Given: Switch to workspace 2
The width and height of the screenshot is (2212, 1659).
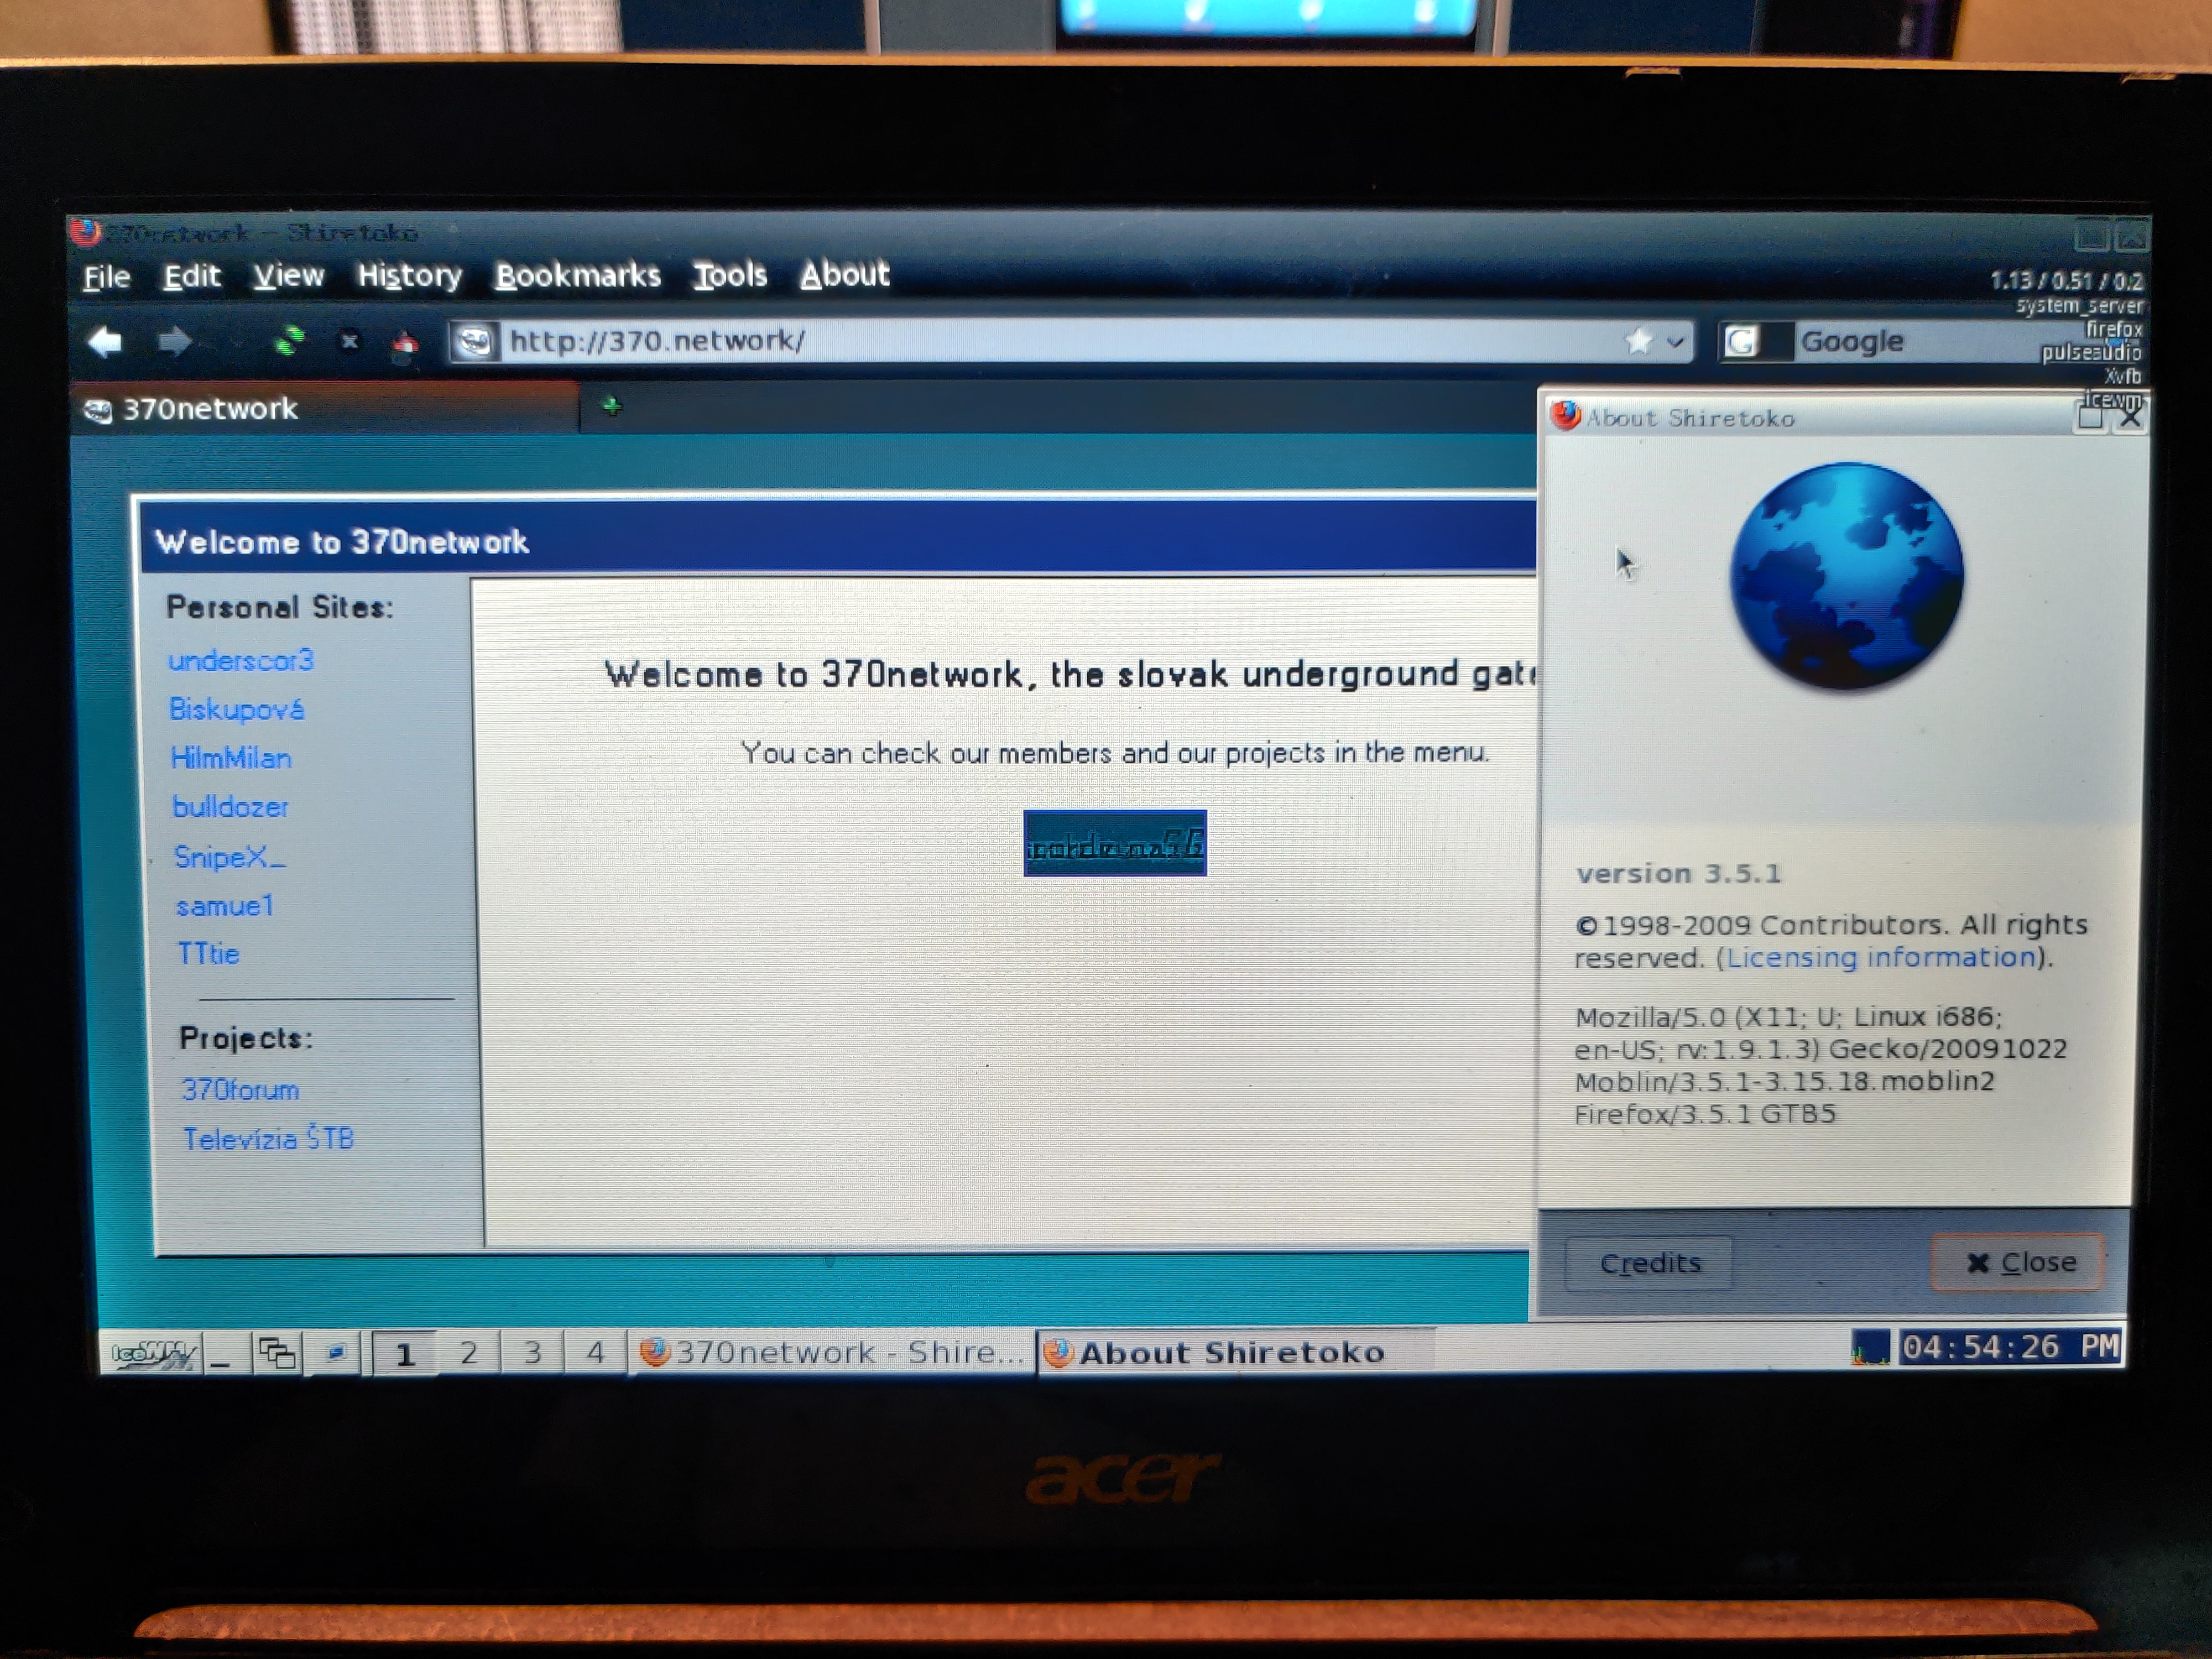Looking at the screenshot, I should pos(468,1353).
